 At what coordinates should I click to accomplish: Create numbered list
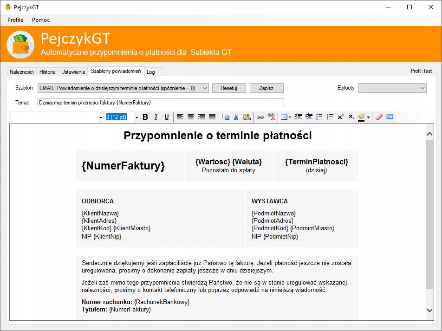point(330,117)
